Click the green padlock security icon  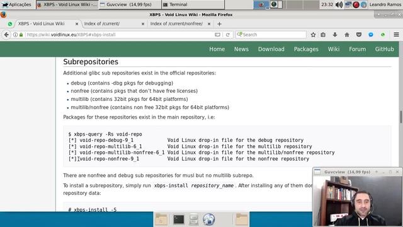pyautogui.click(x=21, y=35)
